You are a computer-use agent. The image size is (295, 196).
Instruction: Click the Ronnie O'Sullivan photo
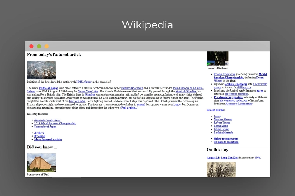pyautogui.click(x=218, y=58)
